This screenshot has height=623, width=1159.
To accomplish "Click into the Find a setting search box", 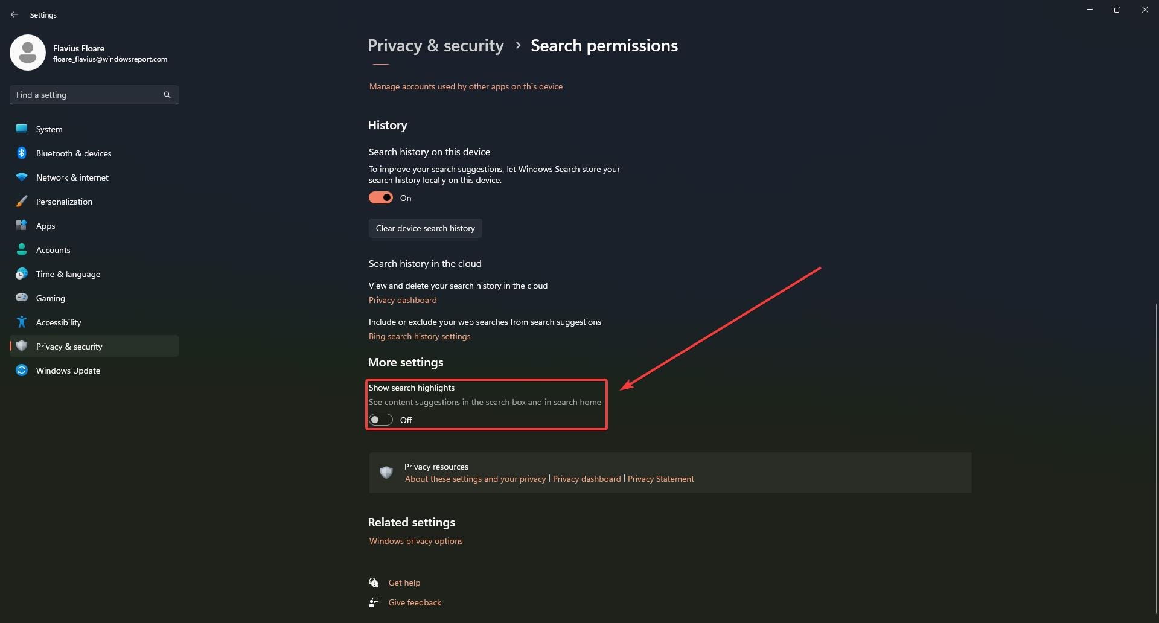I will (94, 95).
